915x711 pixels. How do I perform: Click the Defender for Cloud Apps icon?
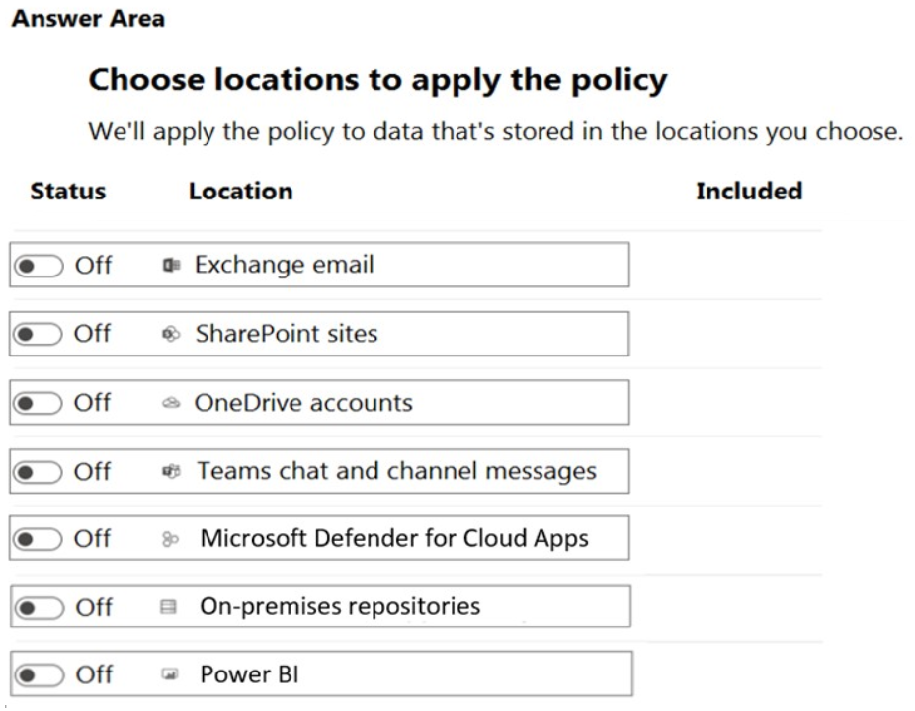point(171,539)
